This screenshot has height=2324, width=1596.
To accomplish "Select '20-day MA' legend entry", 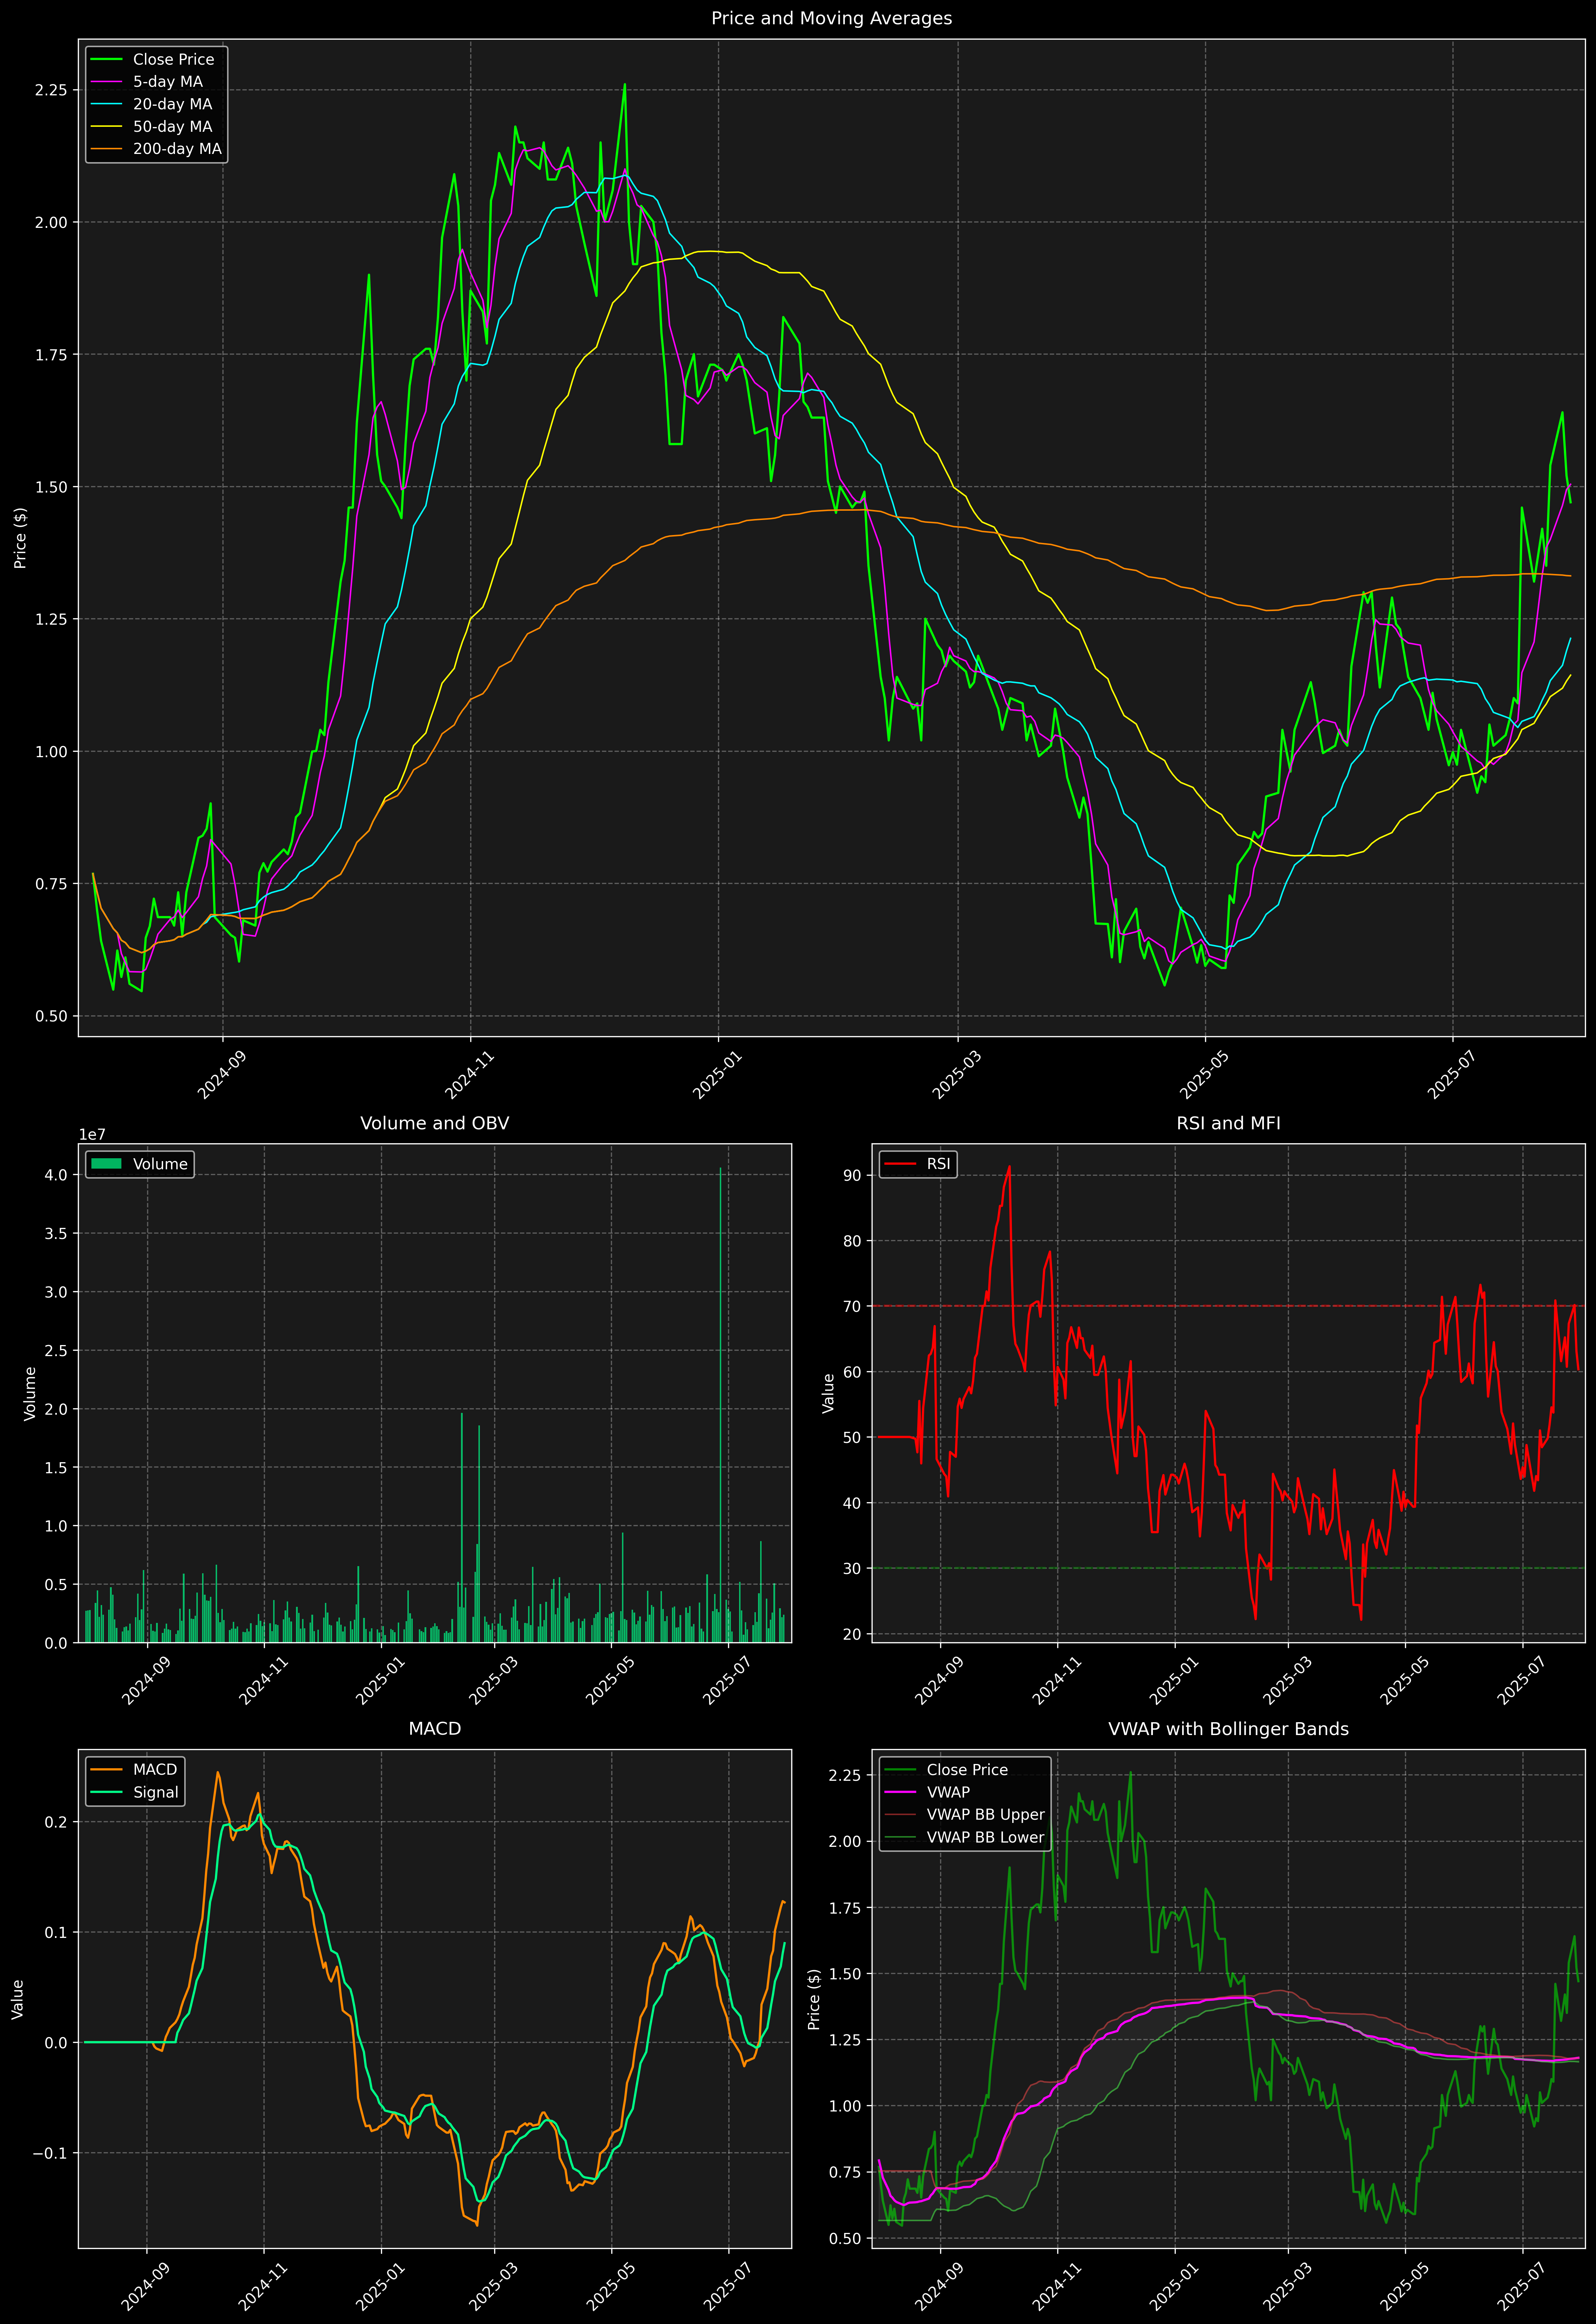I will click(172, 104).
